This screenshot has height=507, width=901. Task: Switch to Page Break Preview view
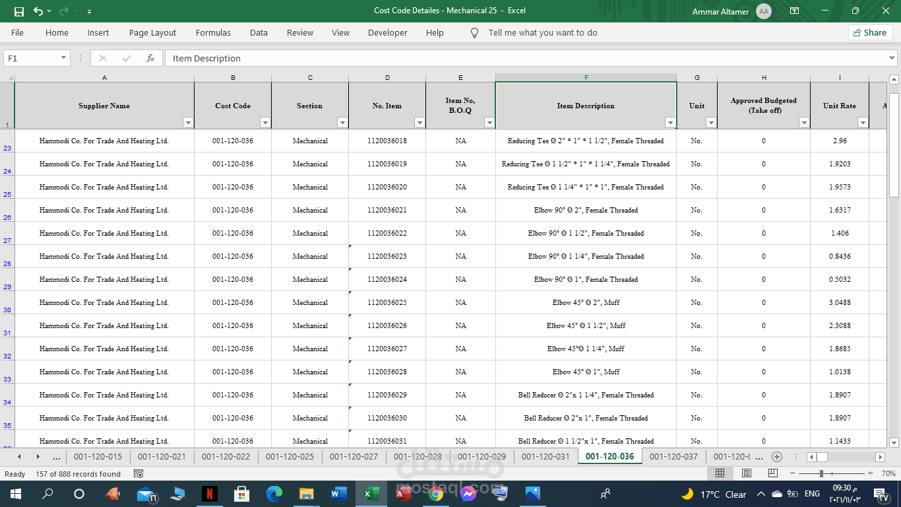[x=772, y=473]
